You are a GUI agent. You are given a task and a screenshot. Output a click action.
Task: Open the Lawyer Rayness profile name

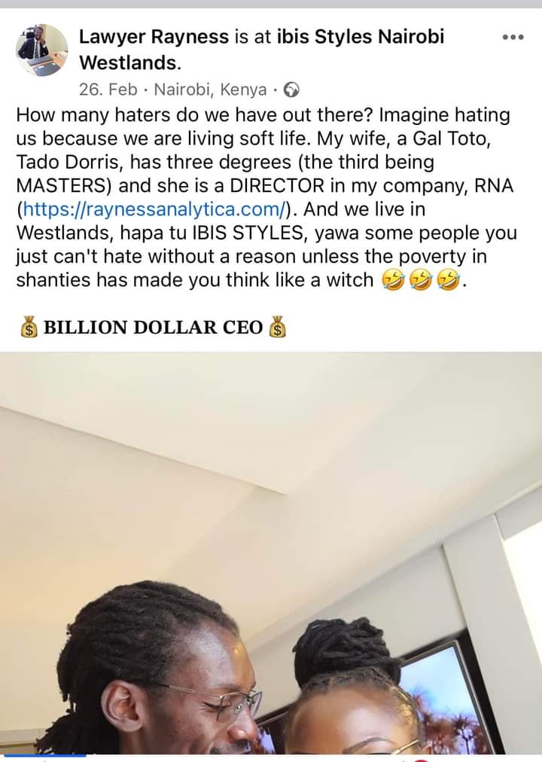[154, 37]
